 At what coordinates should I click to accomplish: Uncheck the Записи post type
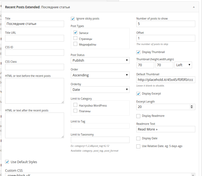click(75, 33)
